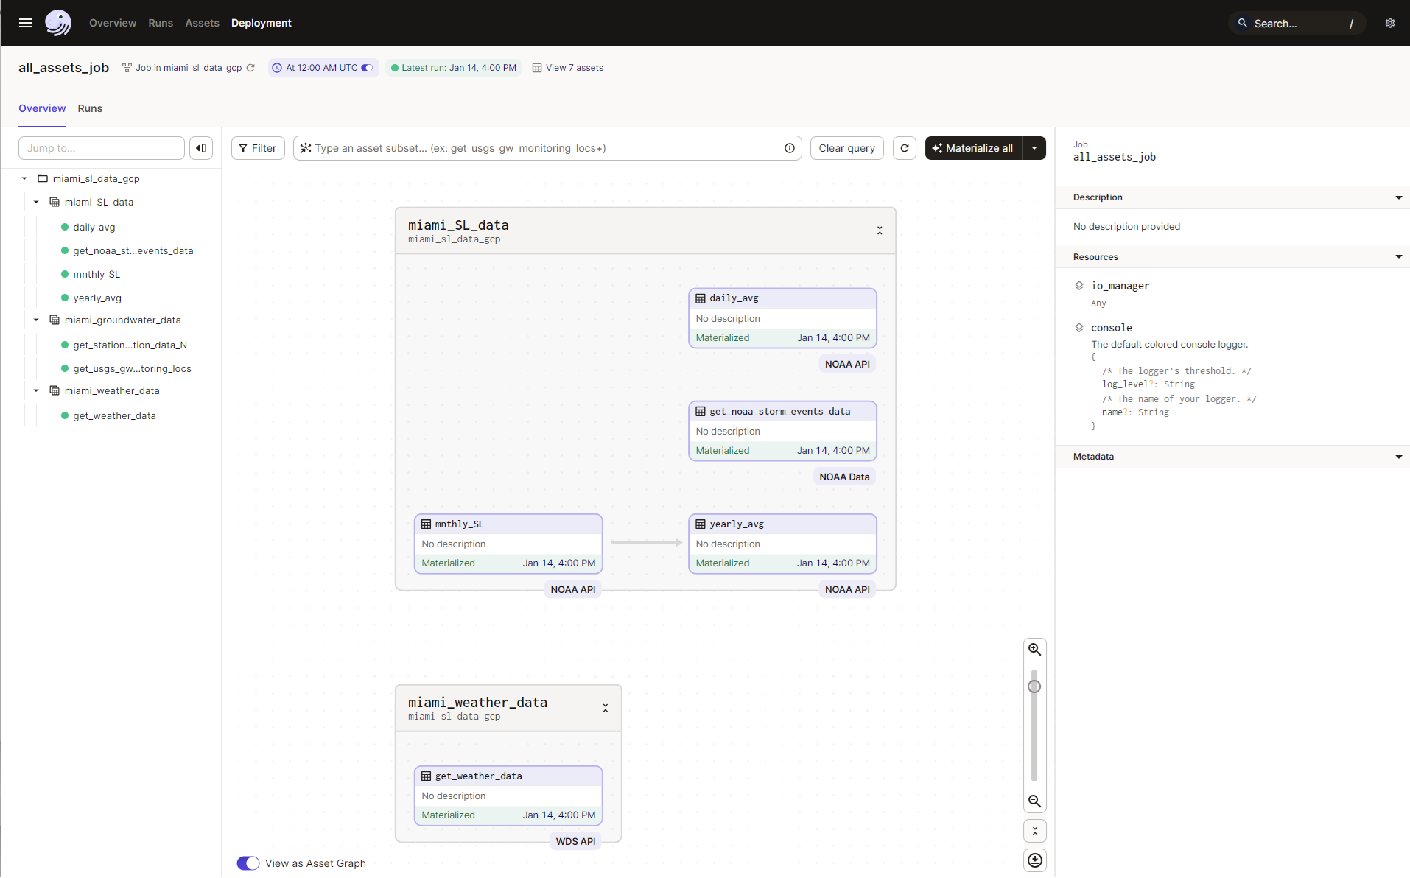Select get_station...tion_data_N tree item
Viewport: 1410px width, 878px height.
[x=130, y=345]
